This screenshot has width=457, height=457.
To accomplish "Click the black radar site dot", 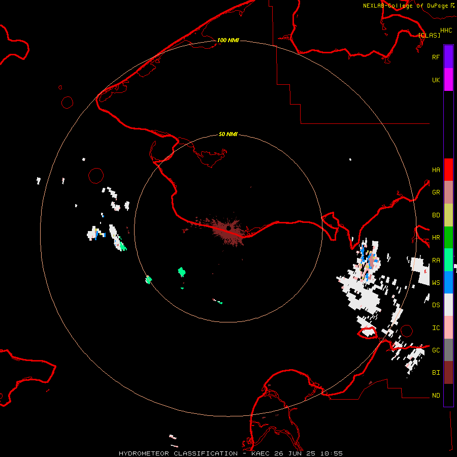I will (228, 229).
